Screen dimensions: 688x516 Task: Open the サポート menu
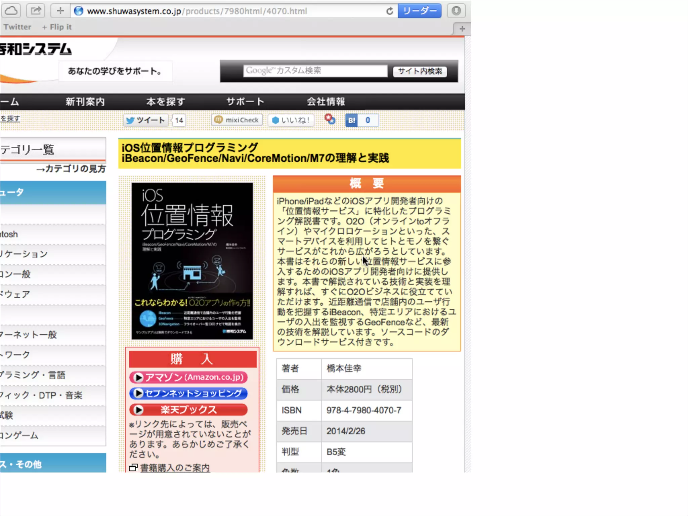tap(245, 101)
